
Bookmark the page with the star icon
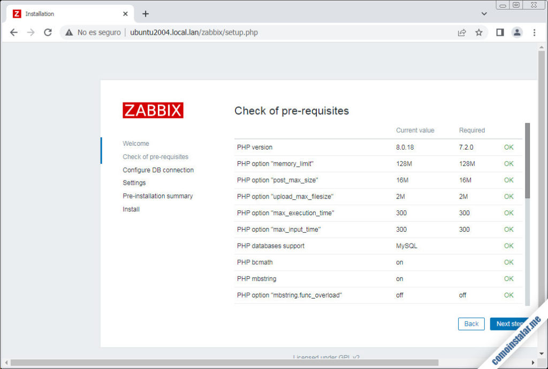[x=479, y=32]
